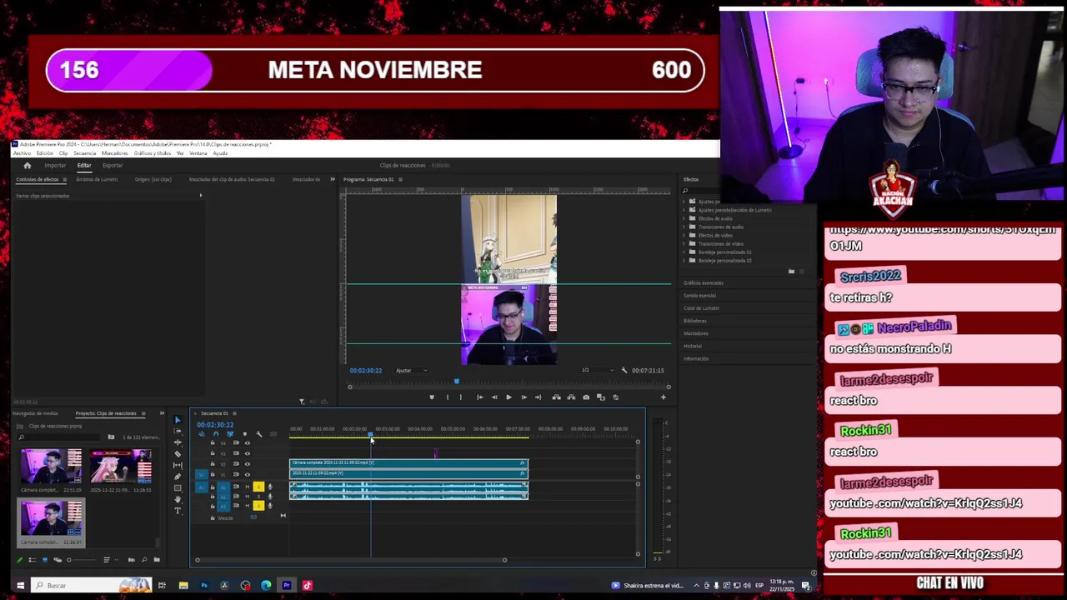Add a marker in the Program monitor
Image resolution: width=1067 pixels, height=600 pixels.
[432, 397]
